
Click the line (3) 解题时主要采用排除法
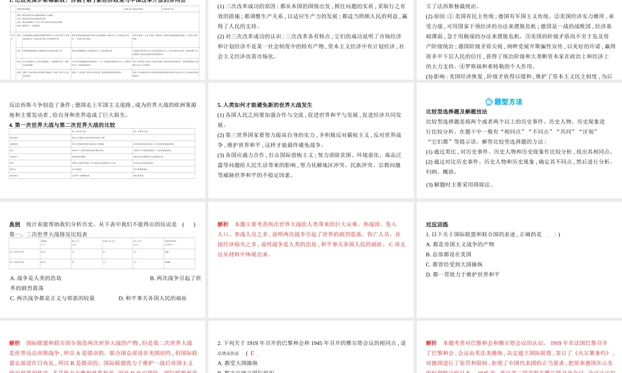pos(459,185)
